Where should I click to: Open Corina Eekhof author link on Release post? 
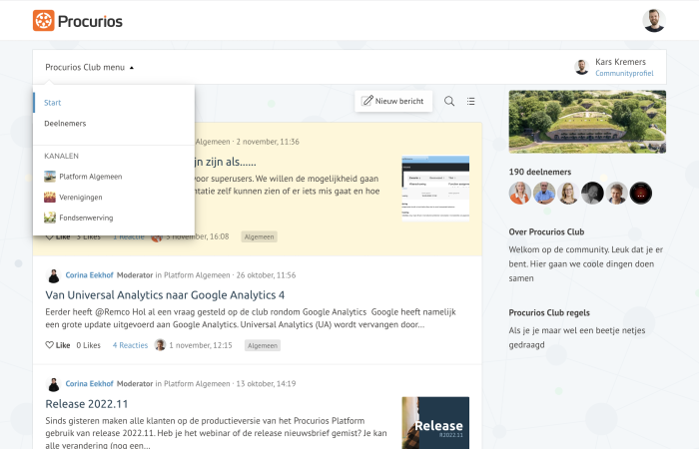(x=89, y=383)
